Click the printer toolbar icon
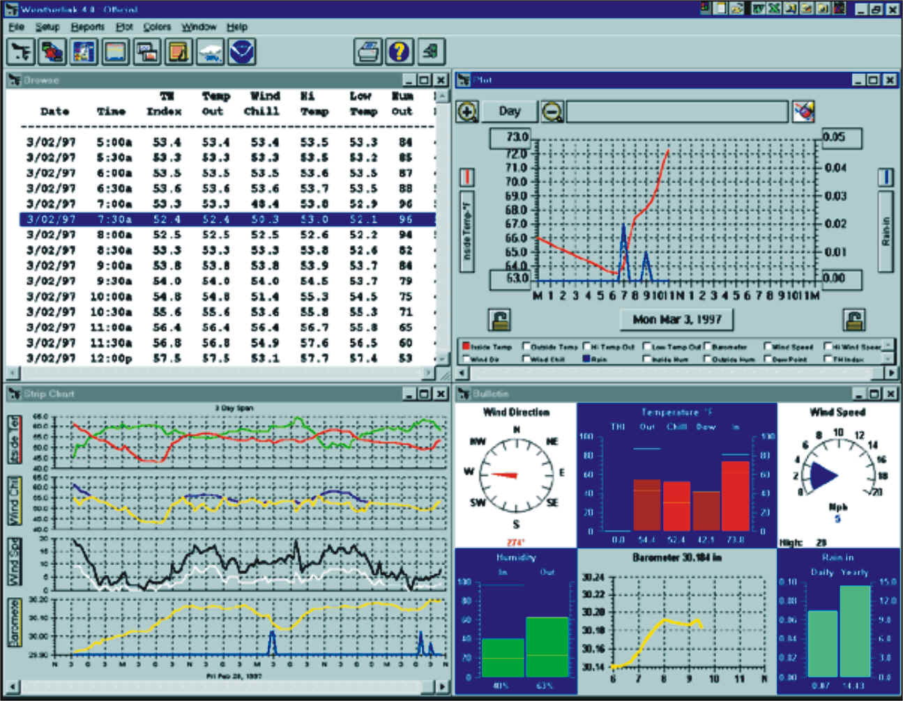 (367, 52)
